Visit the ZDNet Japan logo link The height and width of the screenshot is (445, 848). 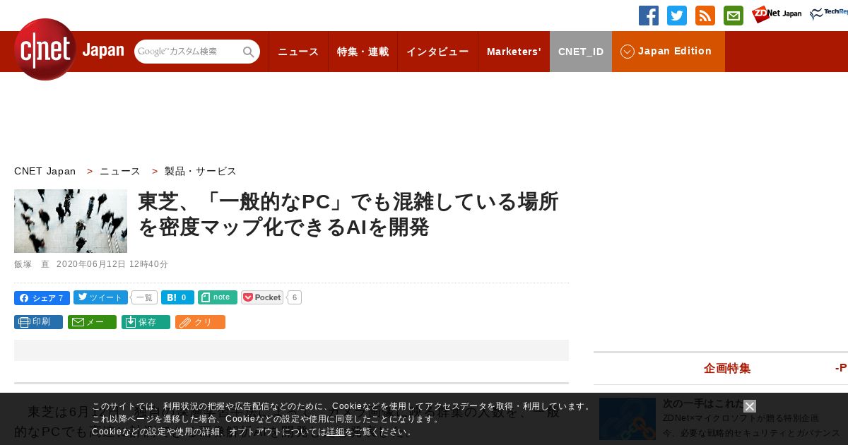pyautogui.click(x=777, y=14)
